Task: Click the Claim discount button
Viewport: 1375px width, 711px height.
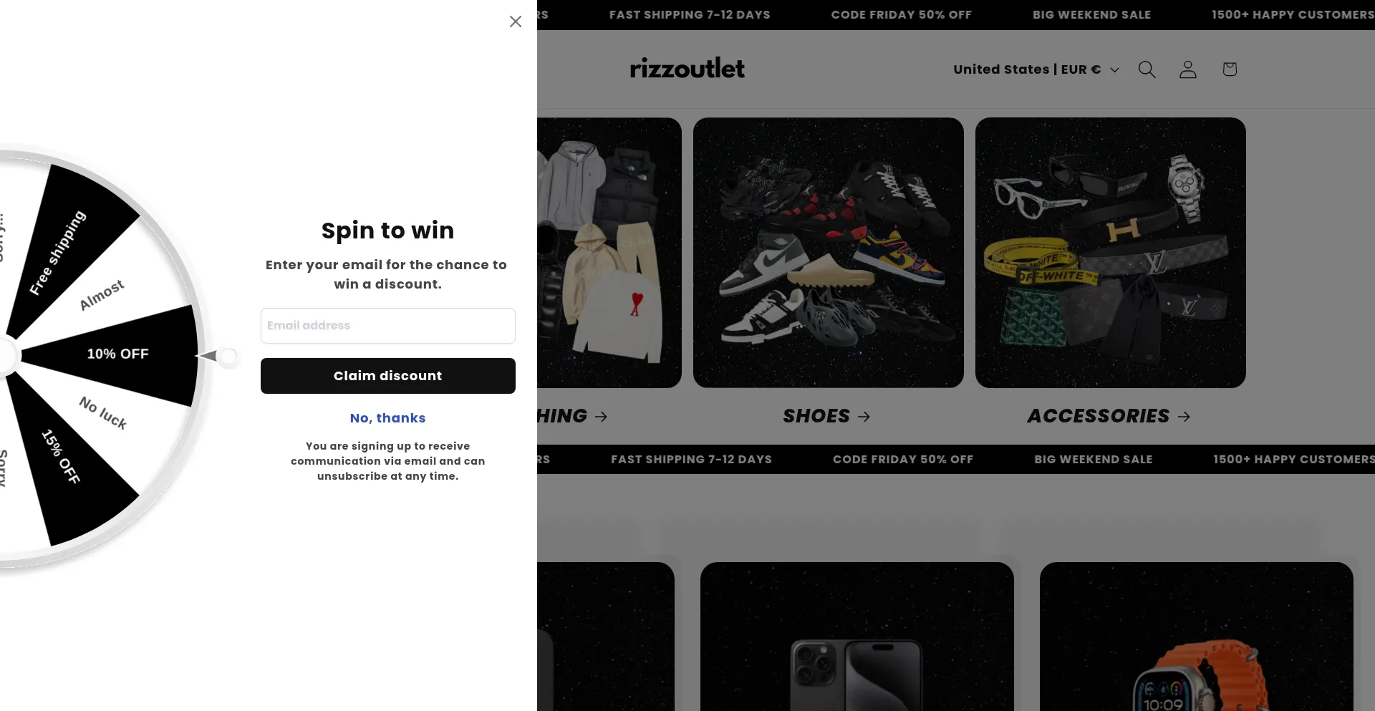Action: coord(388,376)
